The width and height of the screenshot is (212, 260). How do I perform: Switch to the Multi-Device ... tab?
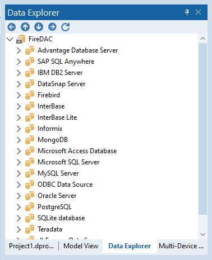(x=181, y=246)
